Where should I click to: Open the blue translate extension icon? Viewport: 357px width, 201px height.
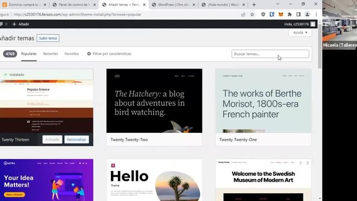tap(272, 15)
